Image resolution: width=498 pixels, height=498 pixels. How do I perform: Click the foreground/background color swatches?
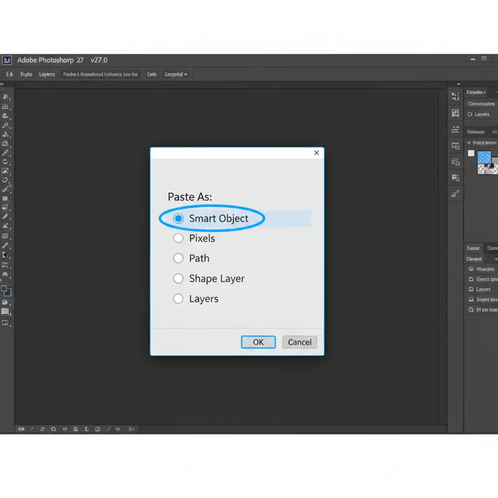(x=6, y=291)
